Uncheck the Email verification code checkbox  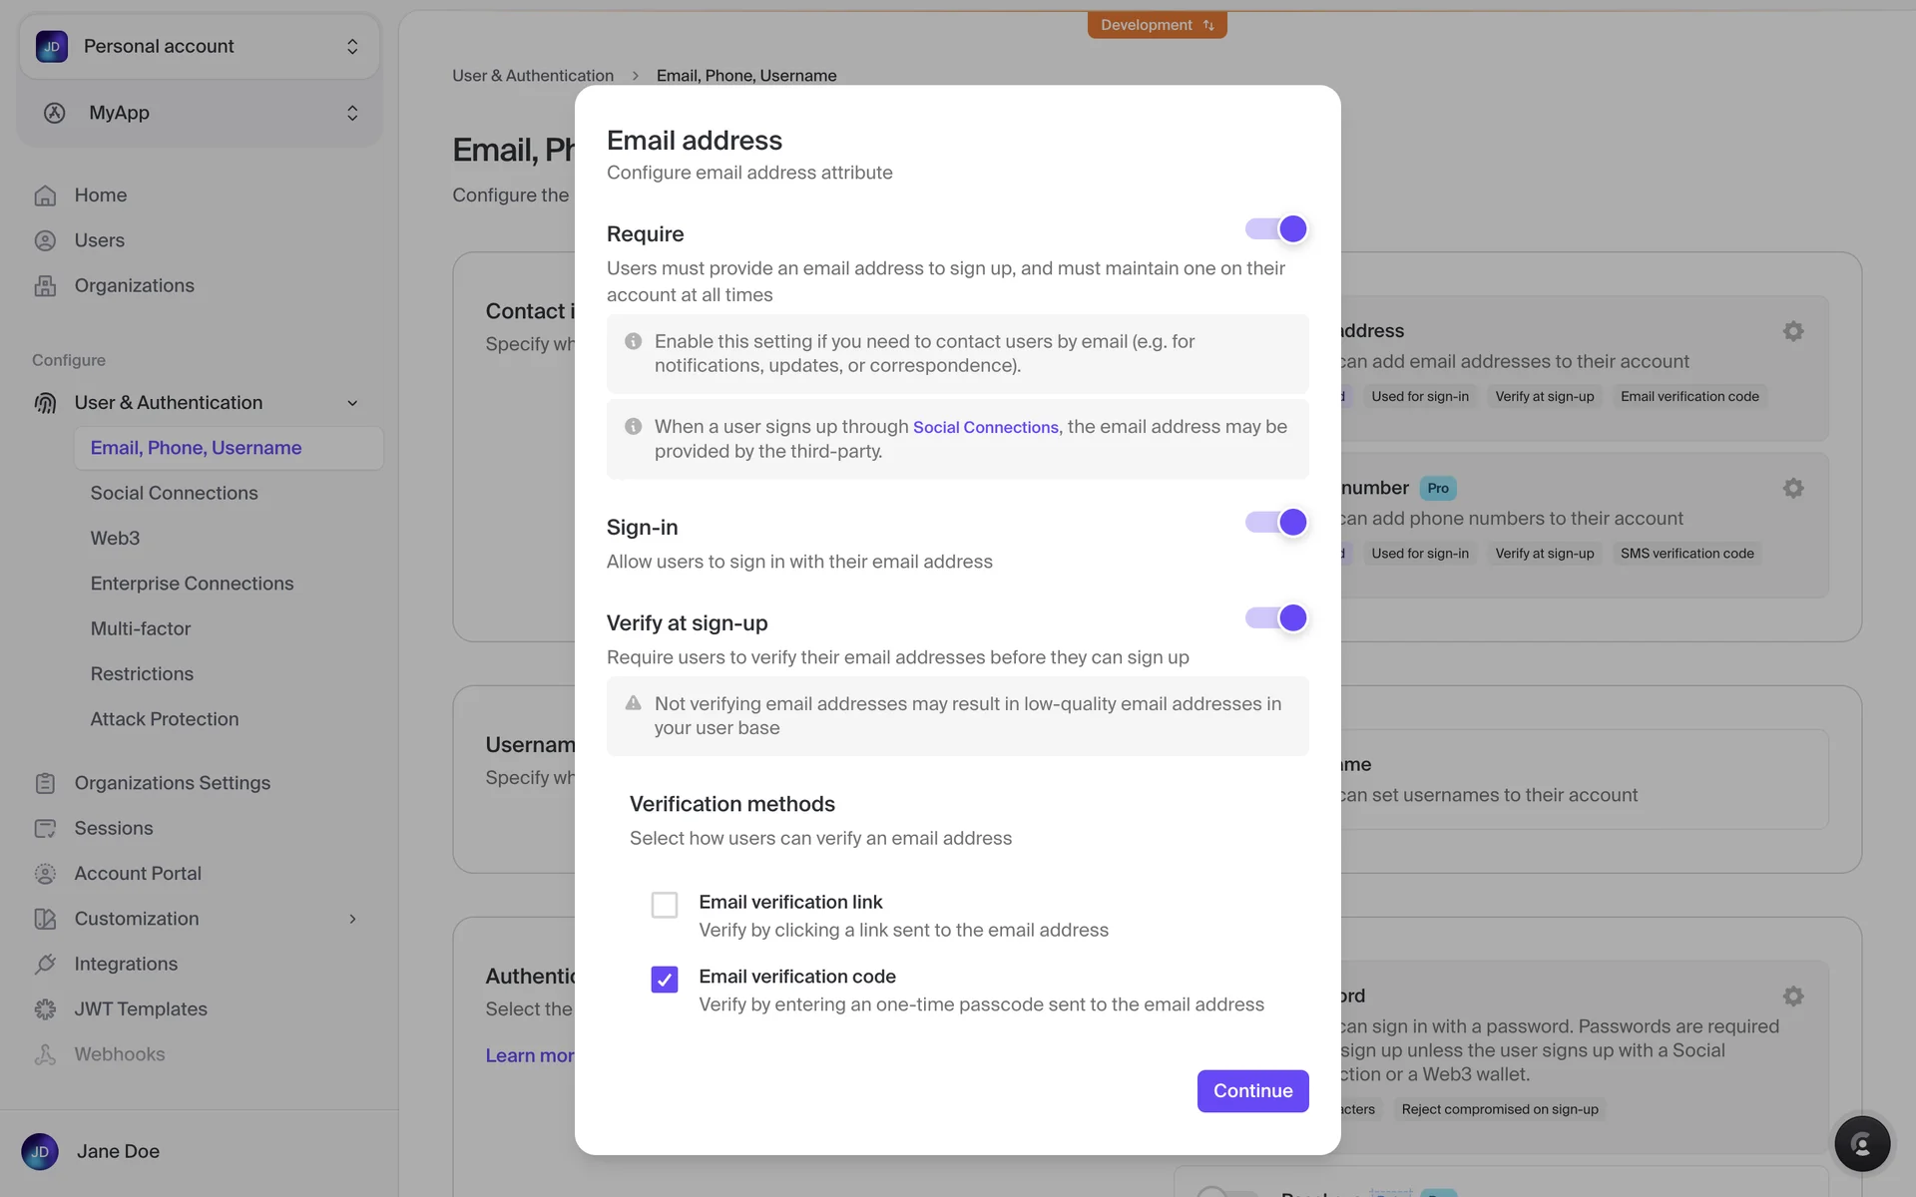(665, 980)
